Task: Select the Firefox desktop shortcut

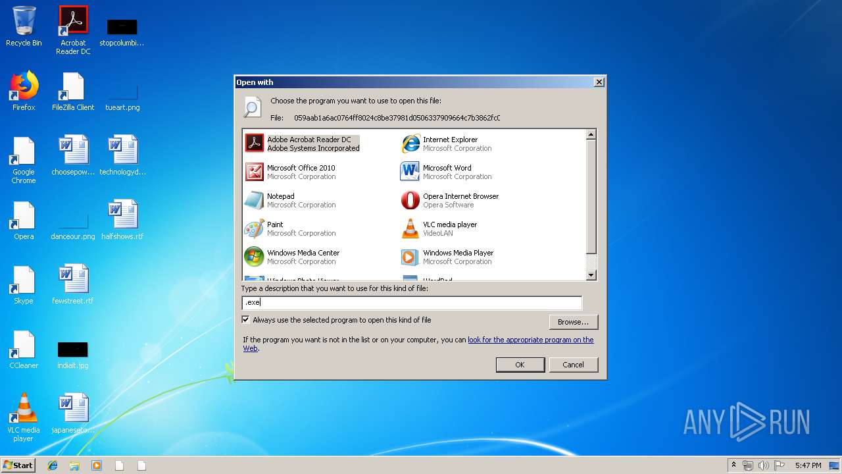Action: [24, 92]
